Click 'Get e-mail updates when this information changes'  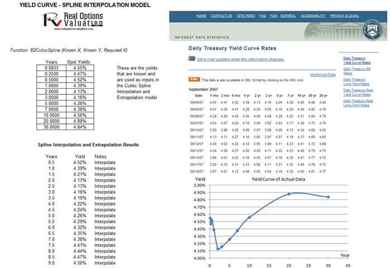[x=241, y=59]
